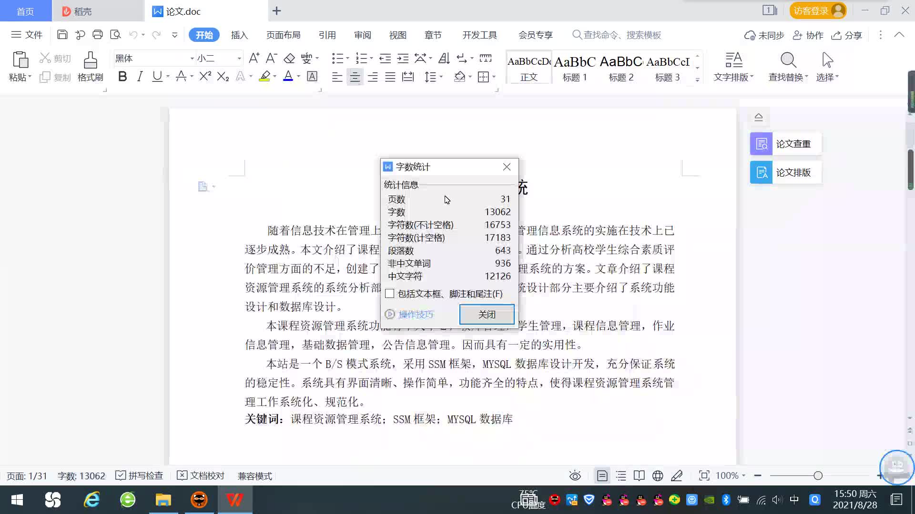Switch to web layout view icon
Screen dimensions: 915x514
[658, 476]
